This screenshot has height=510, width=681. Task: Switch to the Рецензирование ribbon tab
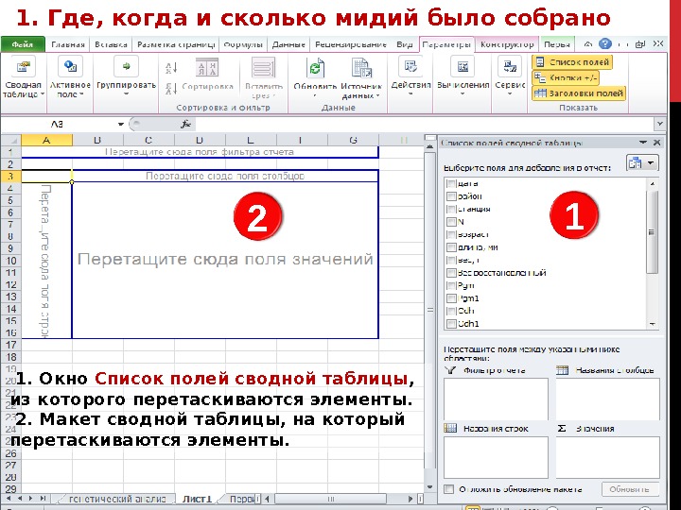pos(351,44)
